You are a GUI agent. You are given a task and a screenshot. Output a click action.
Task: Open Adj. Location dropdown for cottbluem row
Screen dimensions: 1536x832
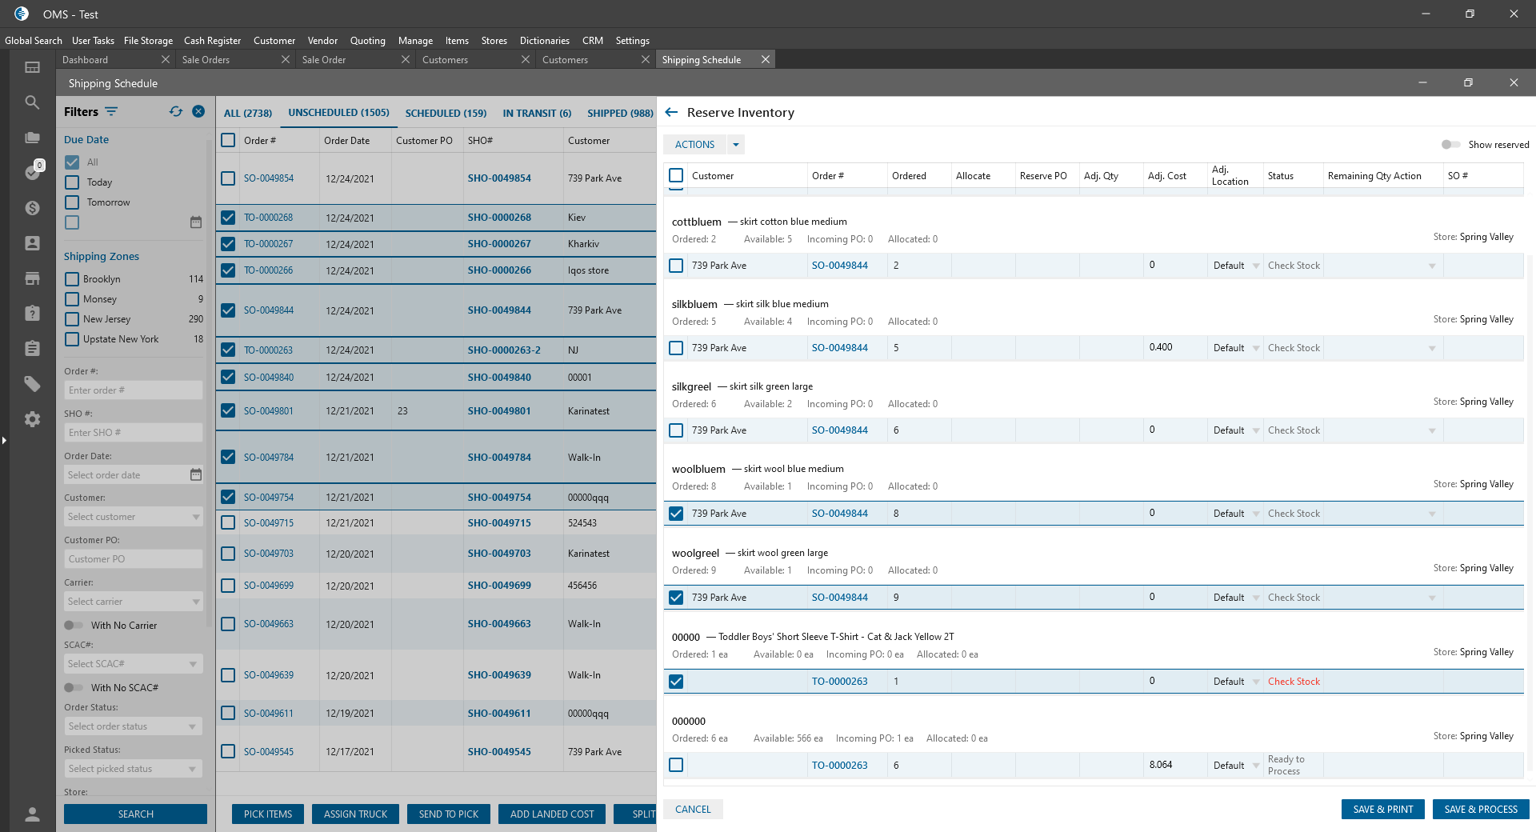click(1256, 266)
